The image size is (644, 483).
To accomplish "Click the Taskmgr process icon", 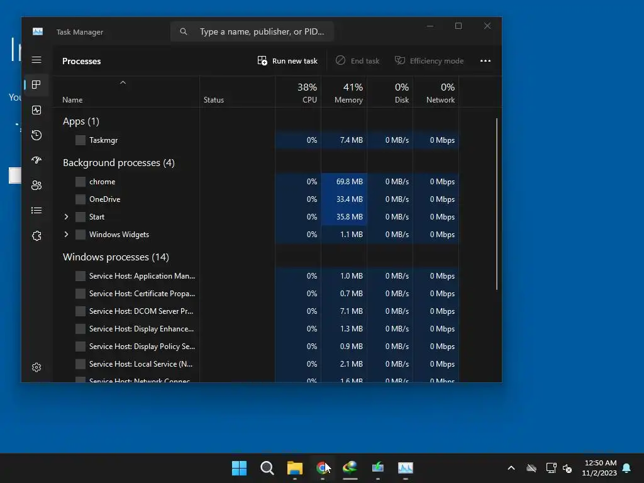I will 80,140.
